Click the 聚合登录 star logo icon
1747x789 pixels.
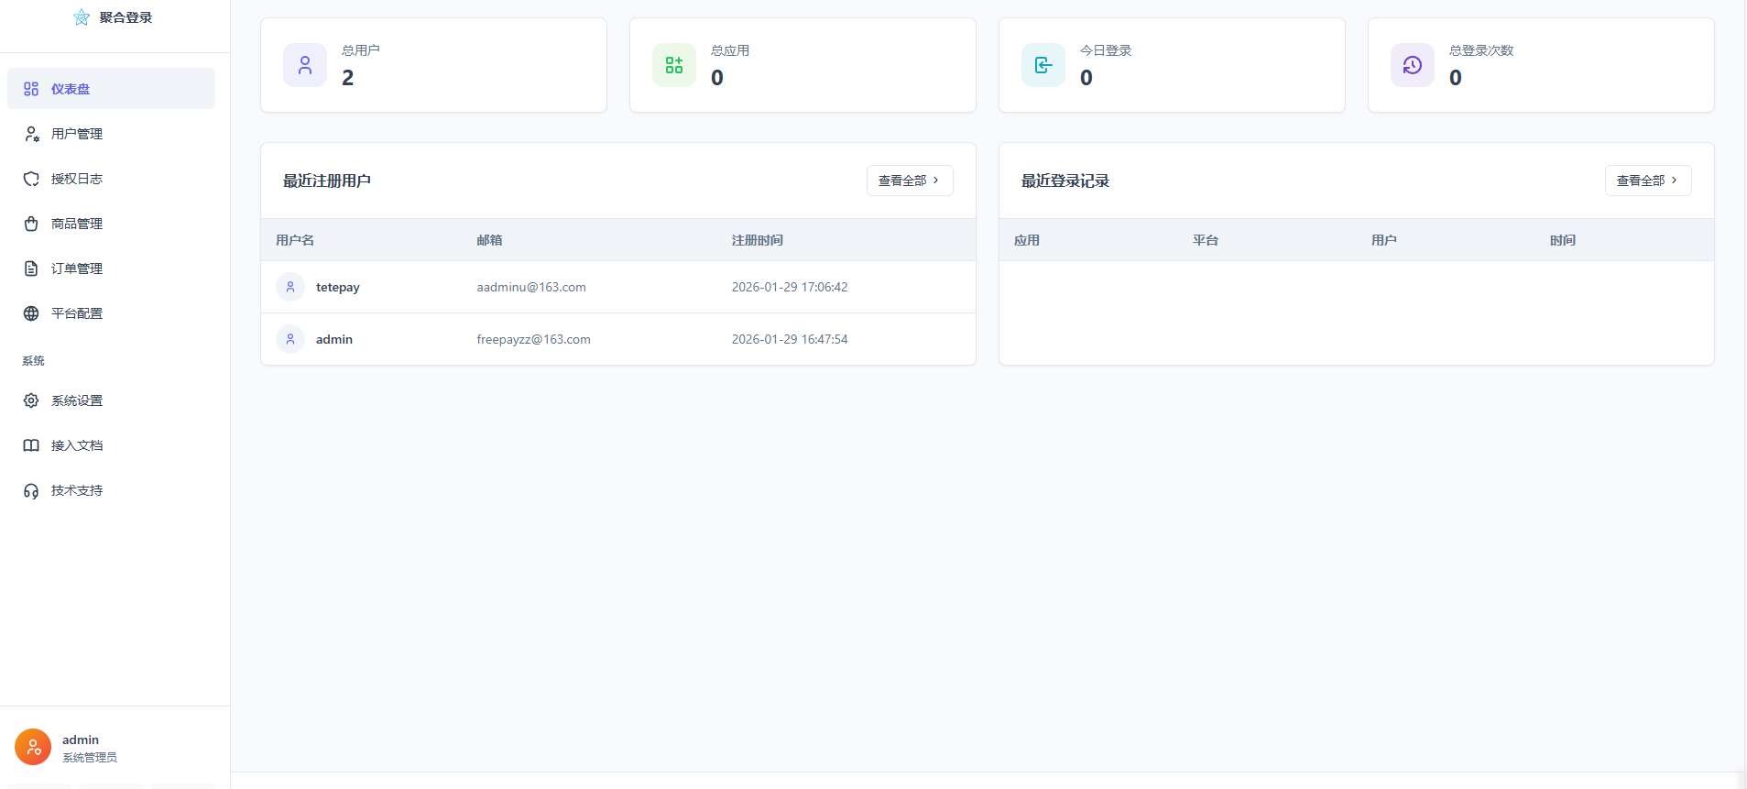(x=82, y=17)
